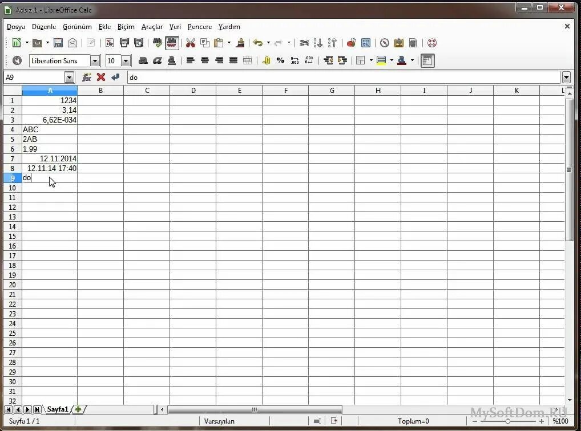The height and width of the screenshot is (431, 581).
Task: Open the border style dropdown arrow
Action: pyautogui.click(x=370, y=60)
